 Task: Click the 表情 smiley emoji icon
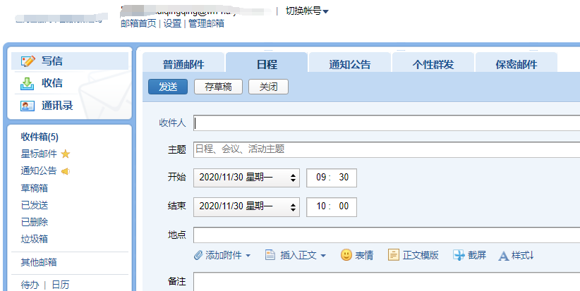(346, 255)
